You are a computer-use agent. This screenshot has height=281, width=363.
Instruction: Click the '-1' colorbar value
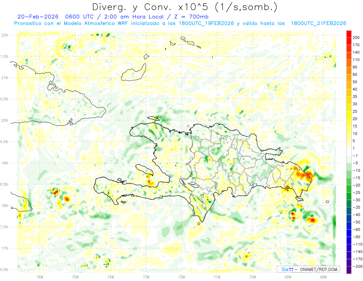(x=355, y=156)
